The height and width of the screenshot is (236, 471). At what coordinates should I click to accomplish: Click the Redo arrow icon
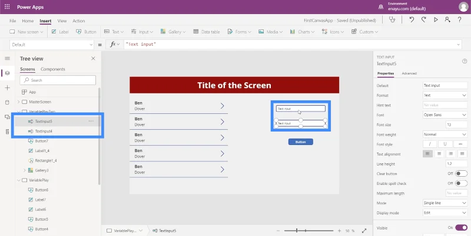tap(423, 20)
